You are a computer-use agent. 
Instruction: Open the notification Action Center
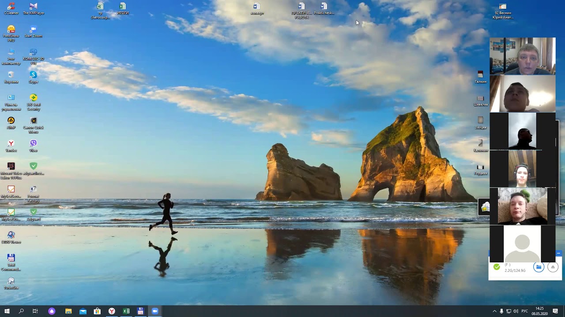tap(555, 311)
